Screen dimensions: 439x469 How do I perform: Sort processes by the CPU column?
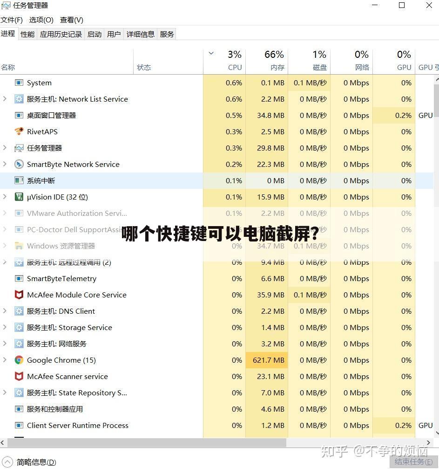[x=224, y=62]
